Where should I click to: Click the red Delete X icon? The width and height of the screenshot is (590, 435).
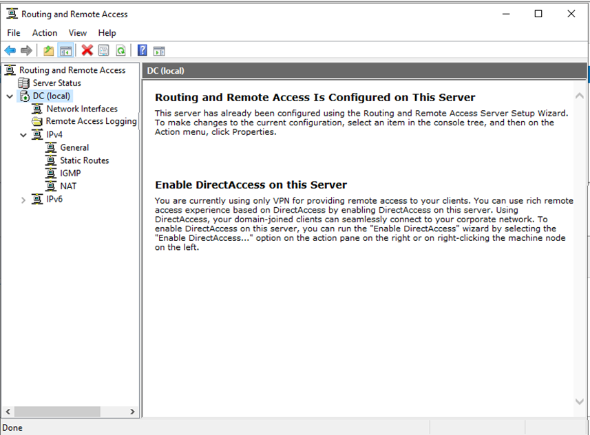[x=87, y=50]
